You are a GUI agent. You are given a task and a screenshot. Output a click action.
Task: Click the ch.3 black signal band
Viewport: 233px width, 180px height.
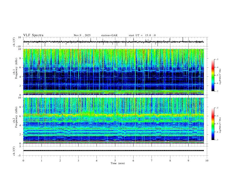pyautogui.click(x=114, y=151)
